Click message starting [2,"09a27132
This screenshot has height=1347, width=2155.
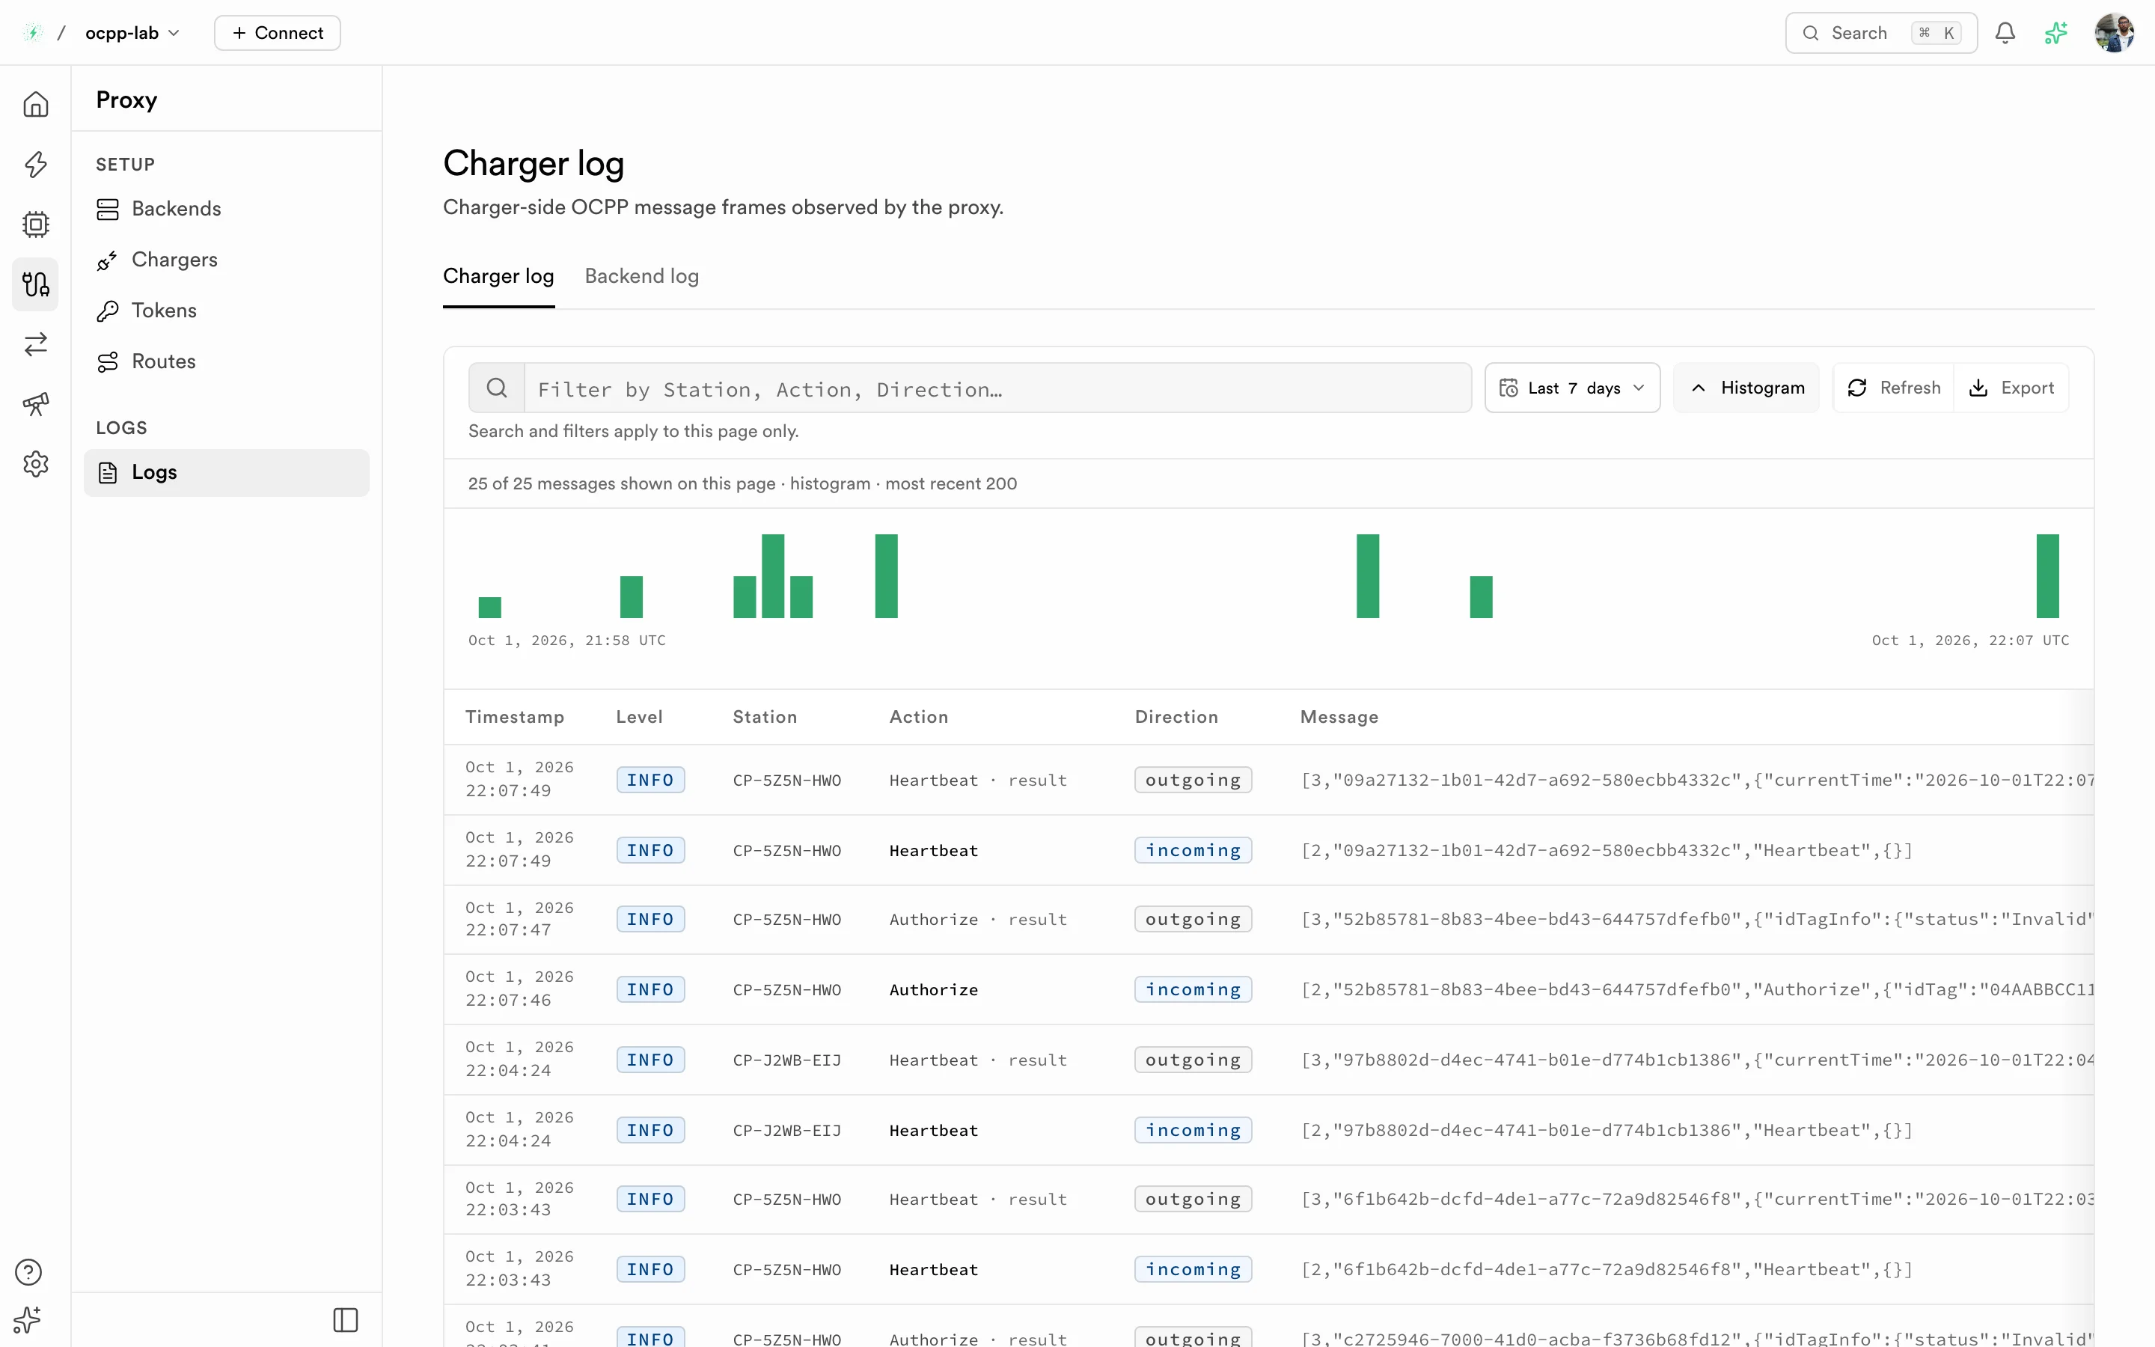tap(1607, 850)
